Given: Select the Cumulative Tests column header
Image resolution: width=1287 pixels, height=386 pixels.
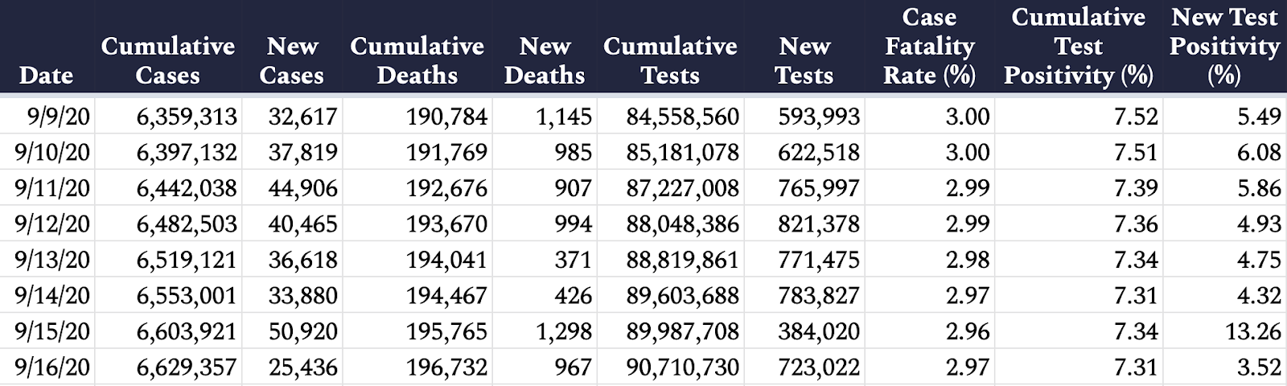Looking at the screenshot, I should coord(670,60).
